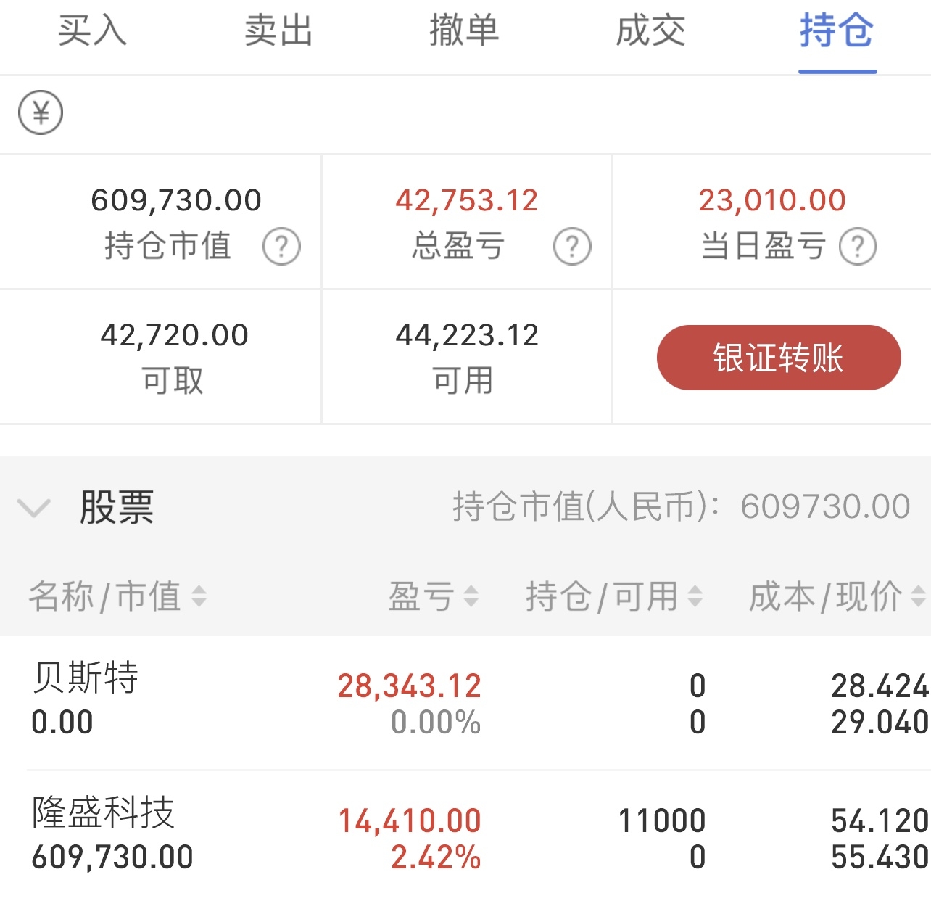The width and height of the screenshot is (931, 901).
Task: Tap the yuan currency circle icon
Action: (41, 113)
